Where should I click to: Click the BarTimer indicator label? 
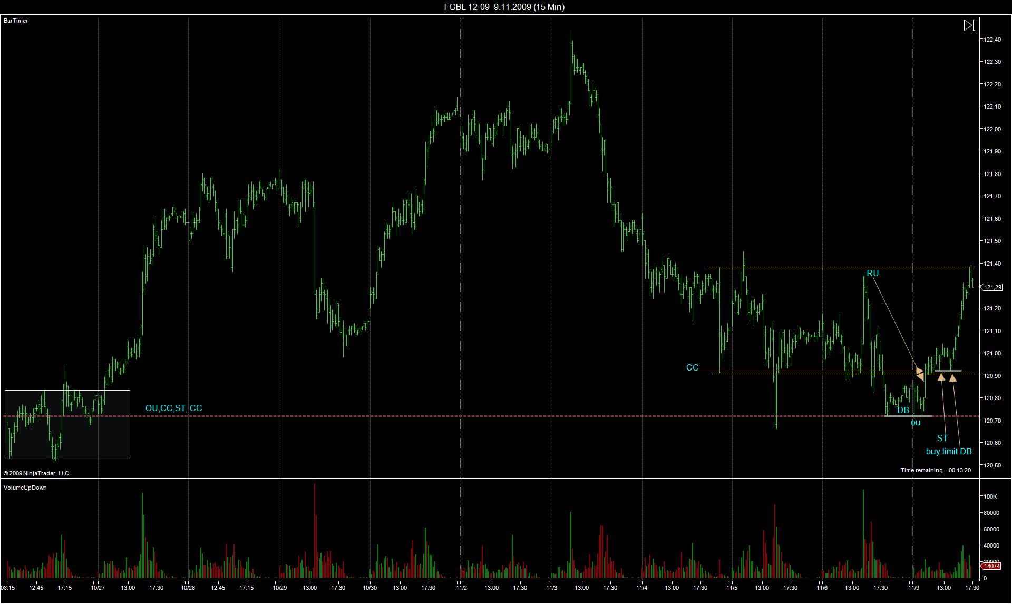(x=16, y=21)
